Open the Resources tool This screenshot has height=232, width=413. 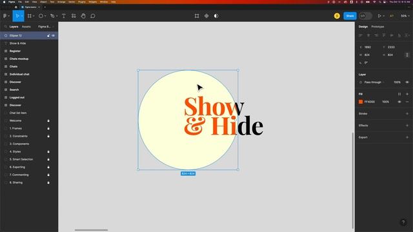tap(74, 16)
